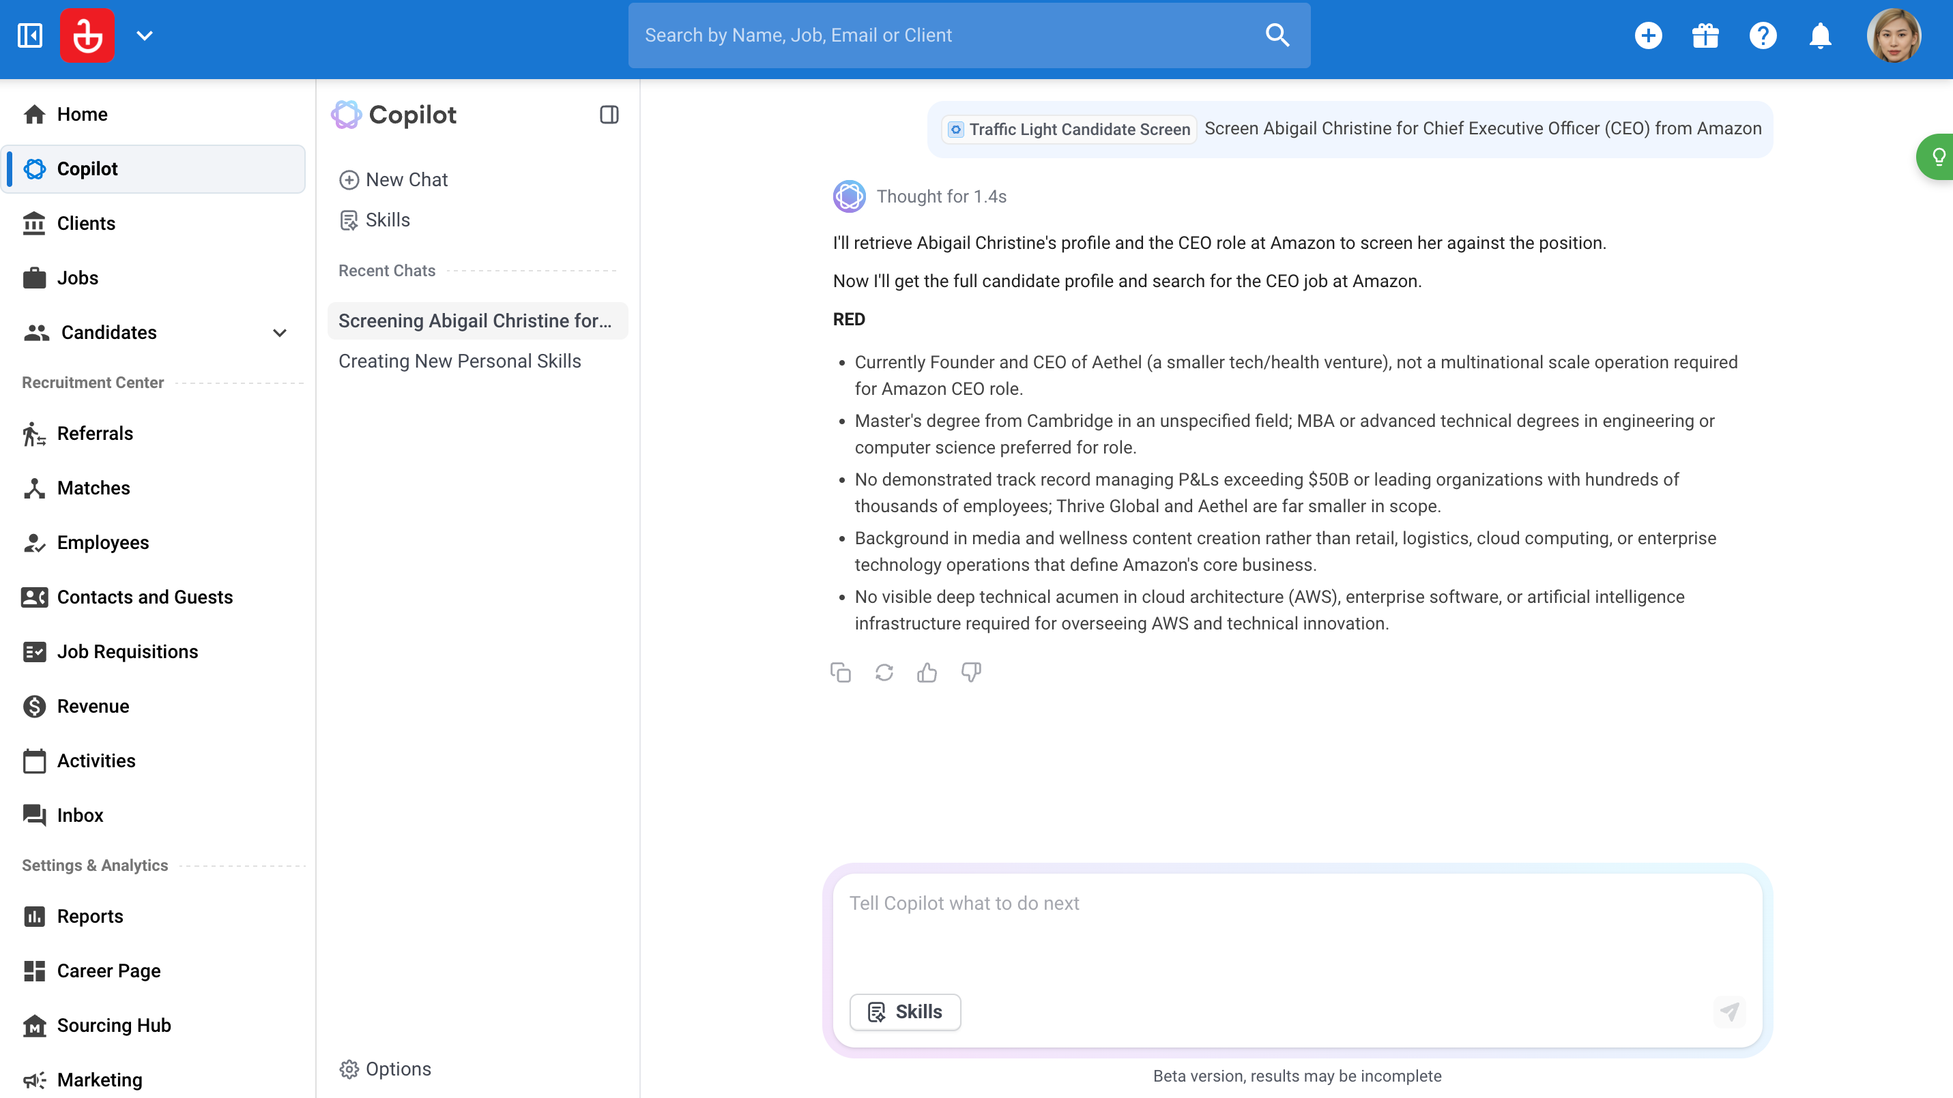The image size is (1953, 1098).
Task: Open Sourcing Hub
Action: click(x=154, y=1024)
